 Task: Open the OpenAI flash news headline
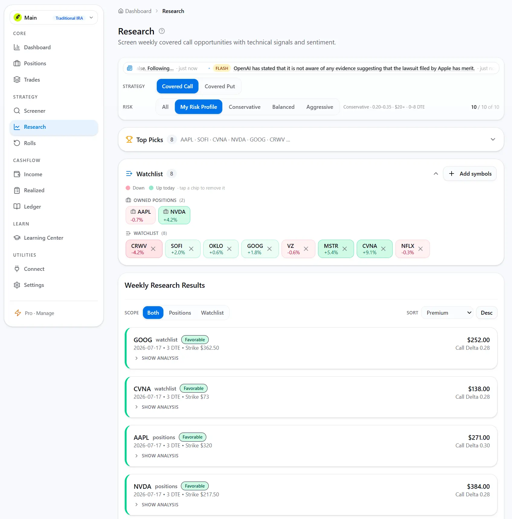[354, 68]
